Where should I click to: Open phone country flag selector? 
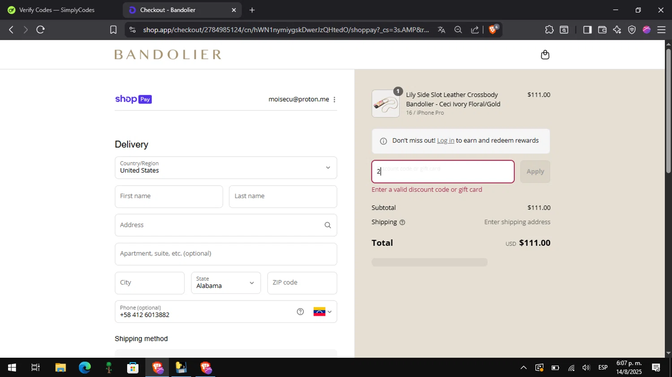pos(323,312)
